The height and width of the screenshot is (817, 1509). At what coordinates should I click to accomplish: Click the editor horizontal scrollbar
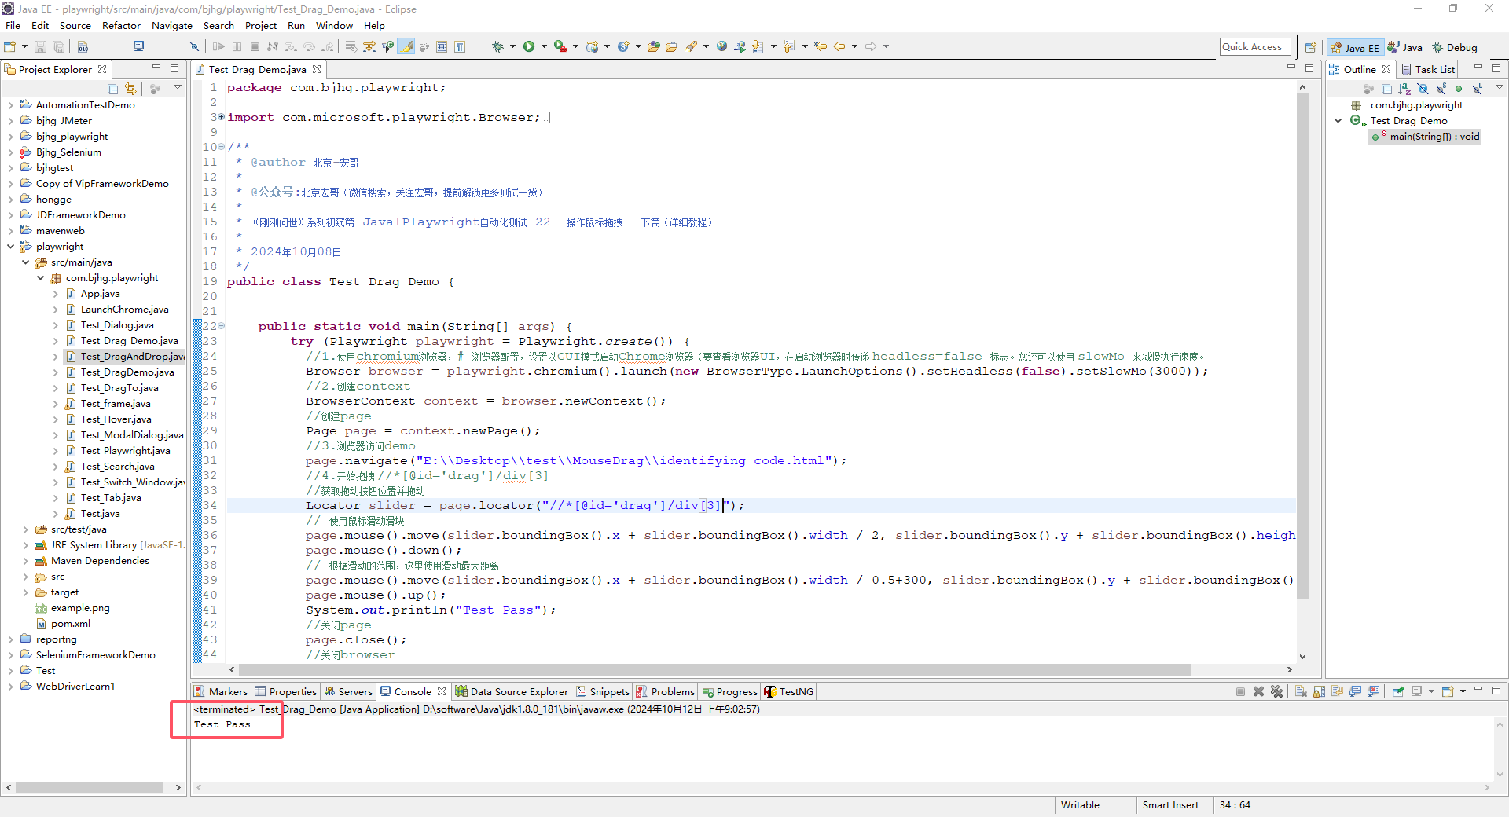pos(714,670)
